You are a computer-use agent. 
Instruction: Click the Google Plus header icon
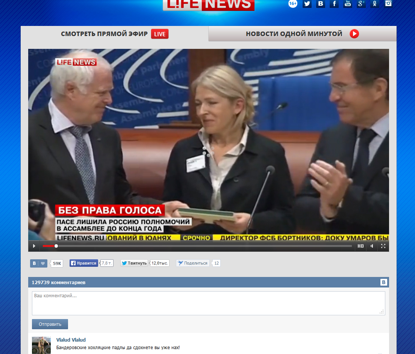click(x=361, y=4)
